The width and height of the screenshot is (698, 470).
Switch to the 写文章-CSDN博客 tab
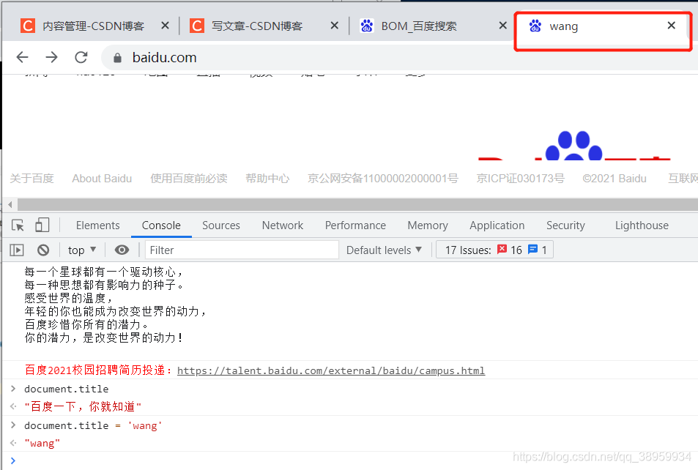tap(257, 26)
